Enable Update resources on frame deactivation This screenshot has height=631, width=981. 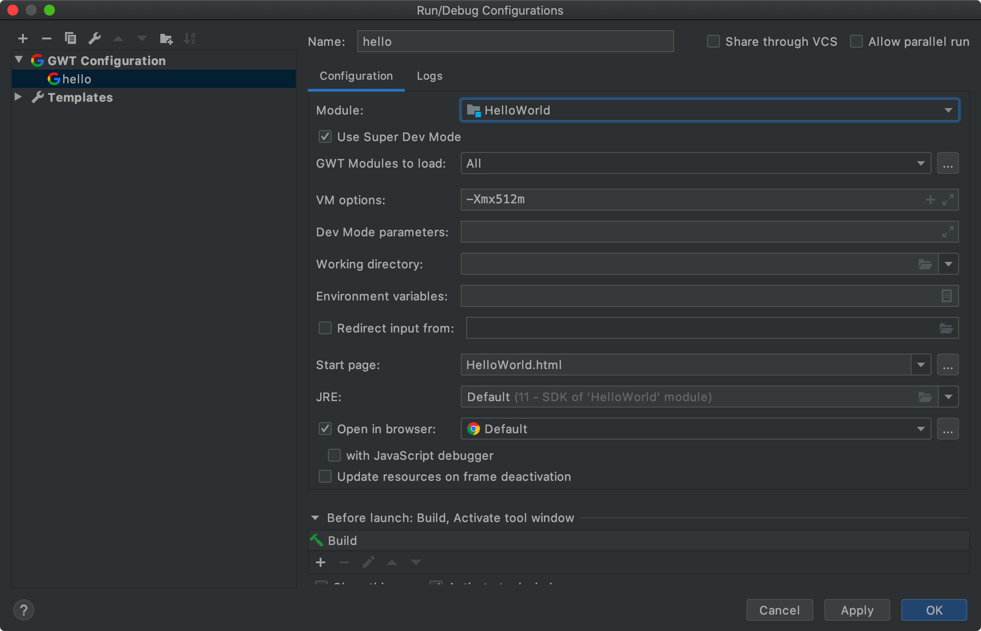(325, 476)
